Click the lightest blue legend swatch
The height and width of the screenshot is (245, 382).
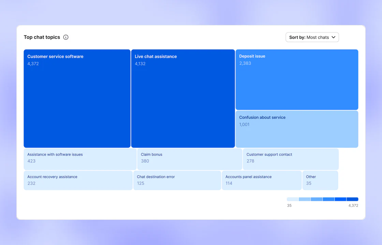[293, 199]
